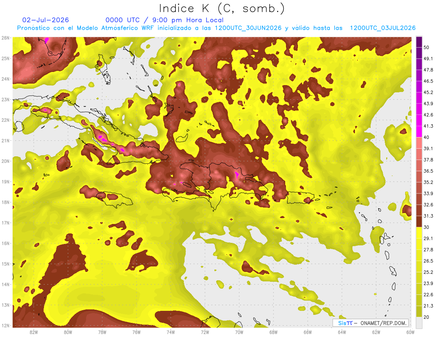Click the colorbar value '40'
Screen dimensions: 436x337
click(x=427, y=137)
